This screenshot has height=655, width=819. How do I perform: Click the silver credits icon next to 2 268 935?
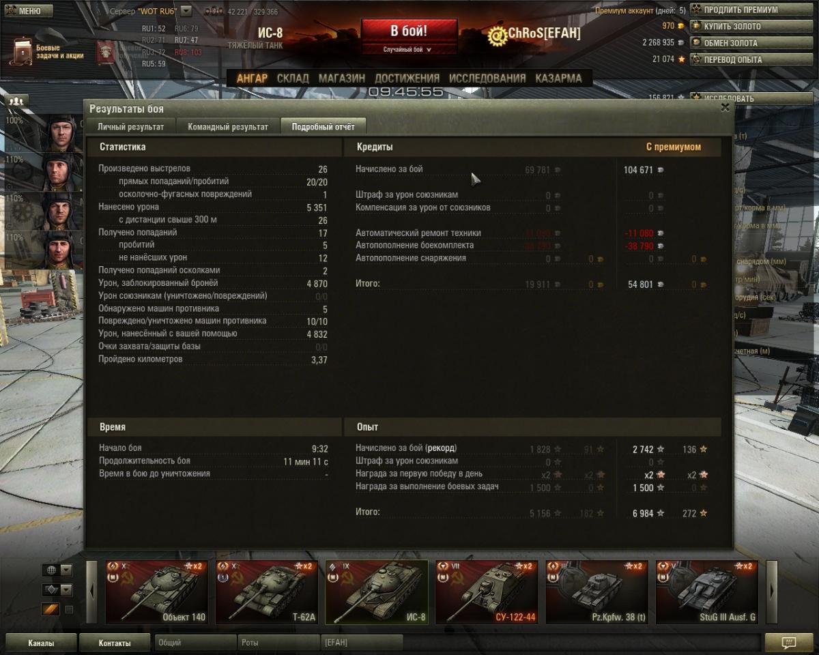coord(681,42)
